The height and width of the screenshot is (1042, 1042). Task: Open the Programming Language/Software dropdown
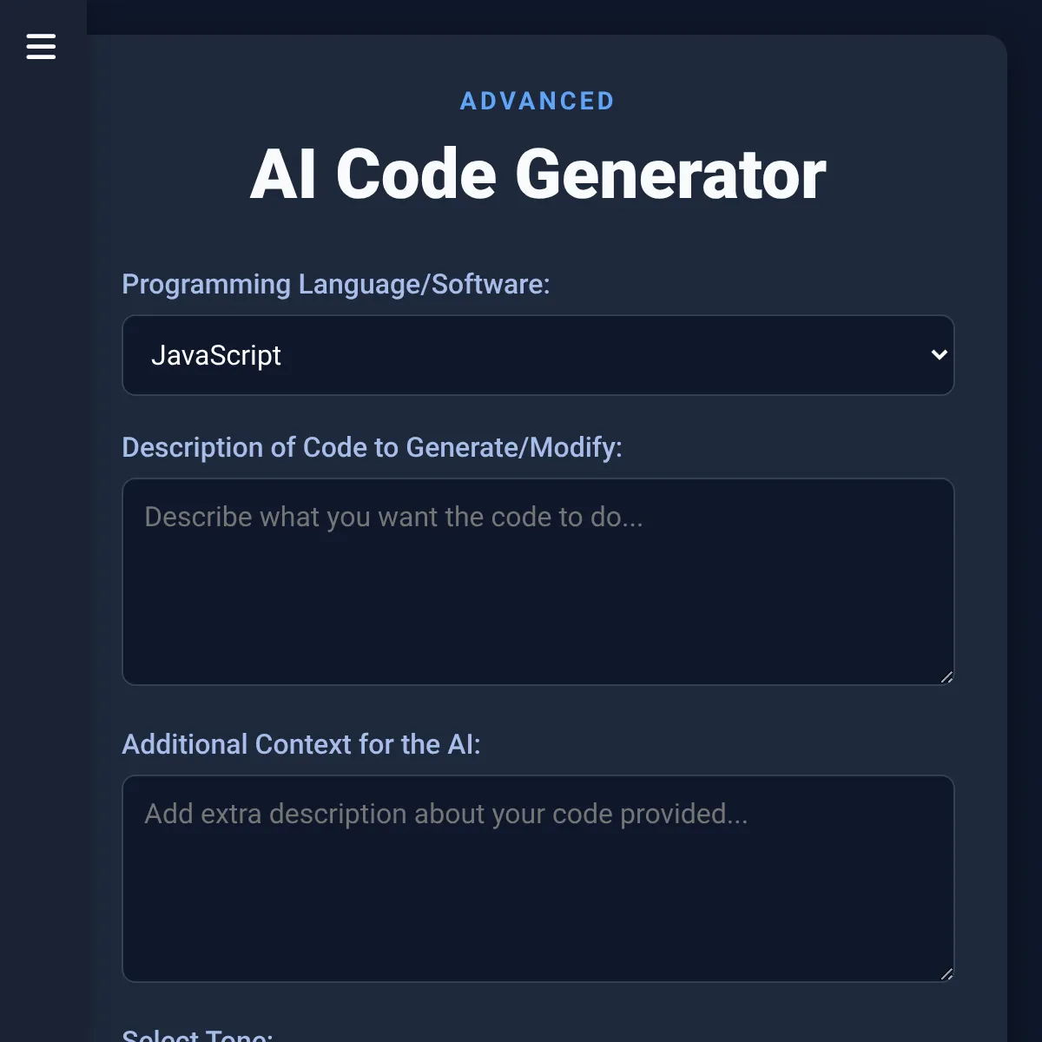pos(537,355)
